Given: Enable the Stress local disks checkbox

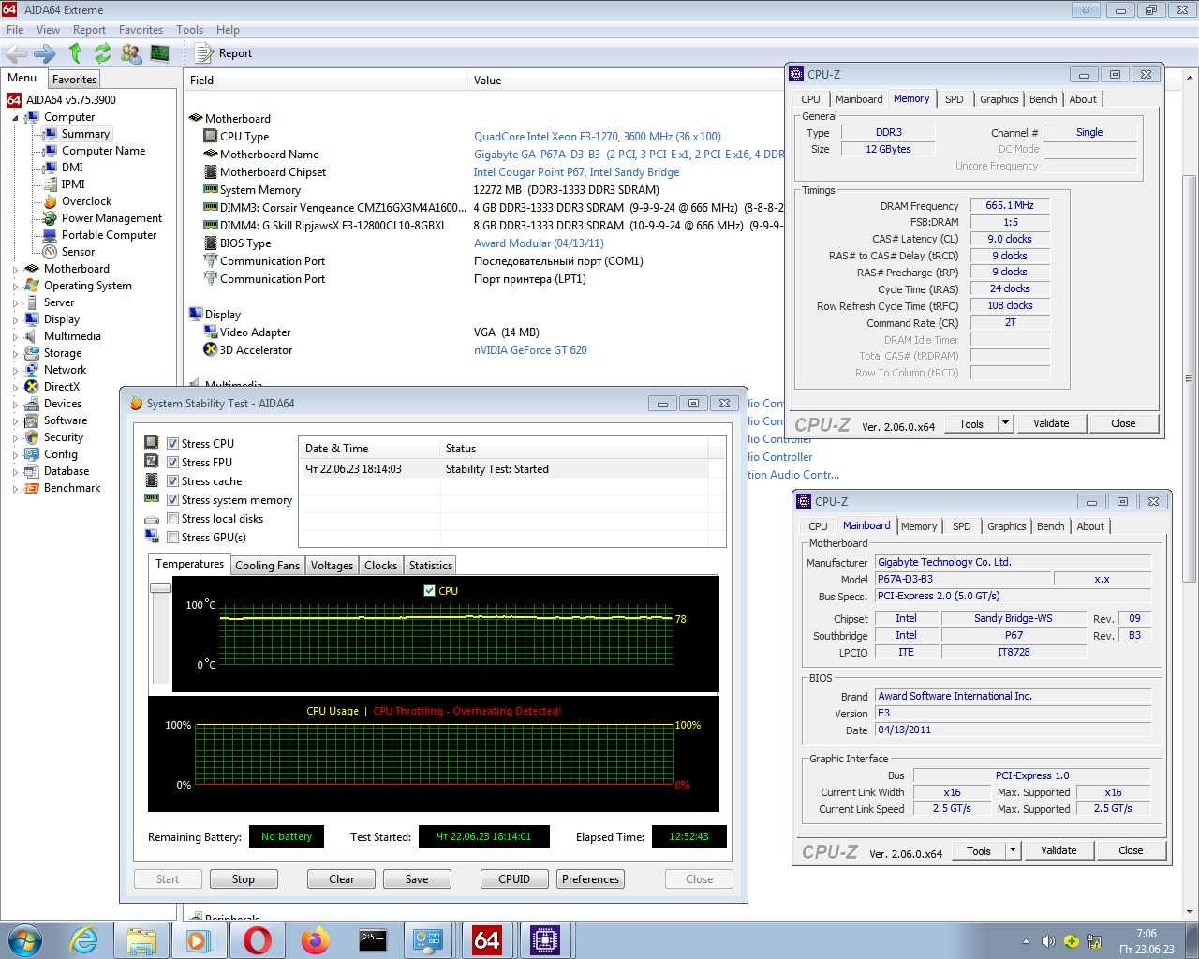Looking at the screenshot, I should [x=172, y=518].
